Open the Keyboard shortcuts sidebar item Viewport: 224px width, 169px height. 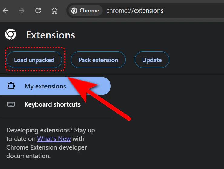point(52,104)
